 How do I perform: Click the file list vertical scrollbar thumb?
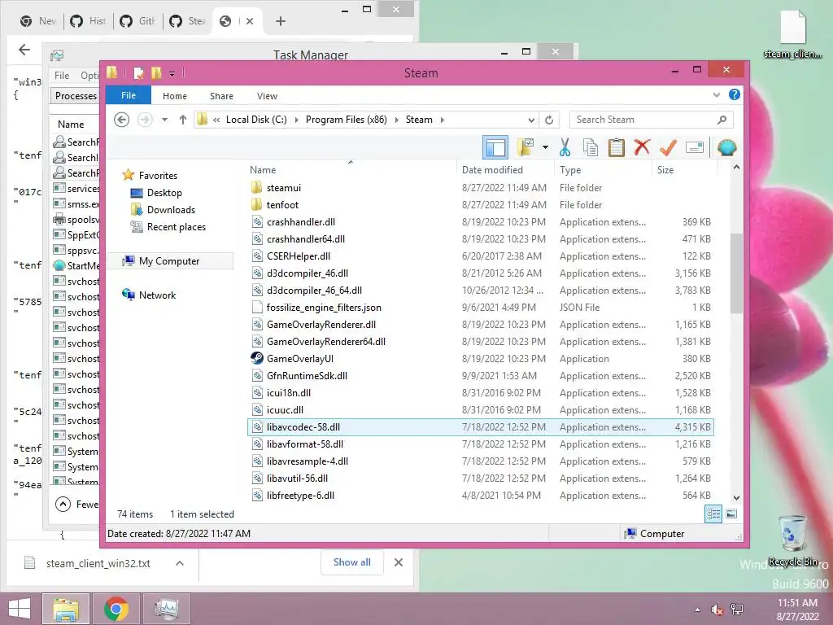pyautogui.click(x=736, y=273)
